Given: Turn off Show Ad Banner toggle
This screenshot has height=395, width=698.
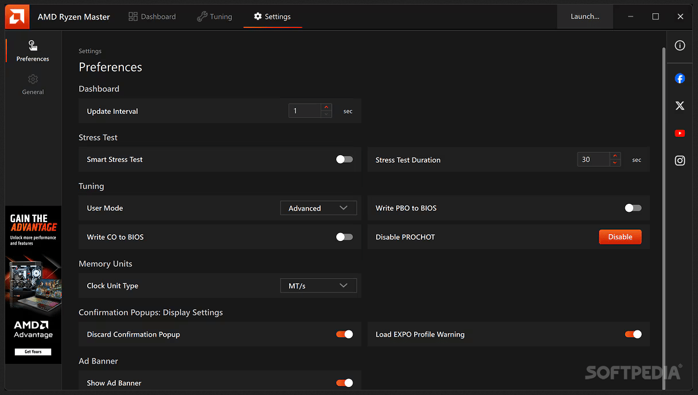Looking at the screenshot, I should click(344, 382).
